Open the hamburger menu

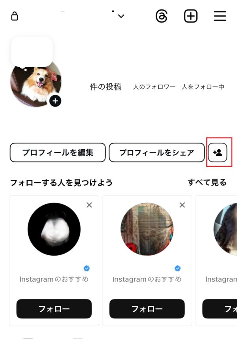pyautogui.click(x=220, y=16)
